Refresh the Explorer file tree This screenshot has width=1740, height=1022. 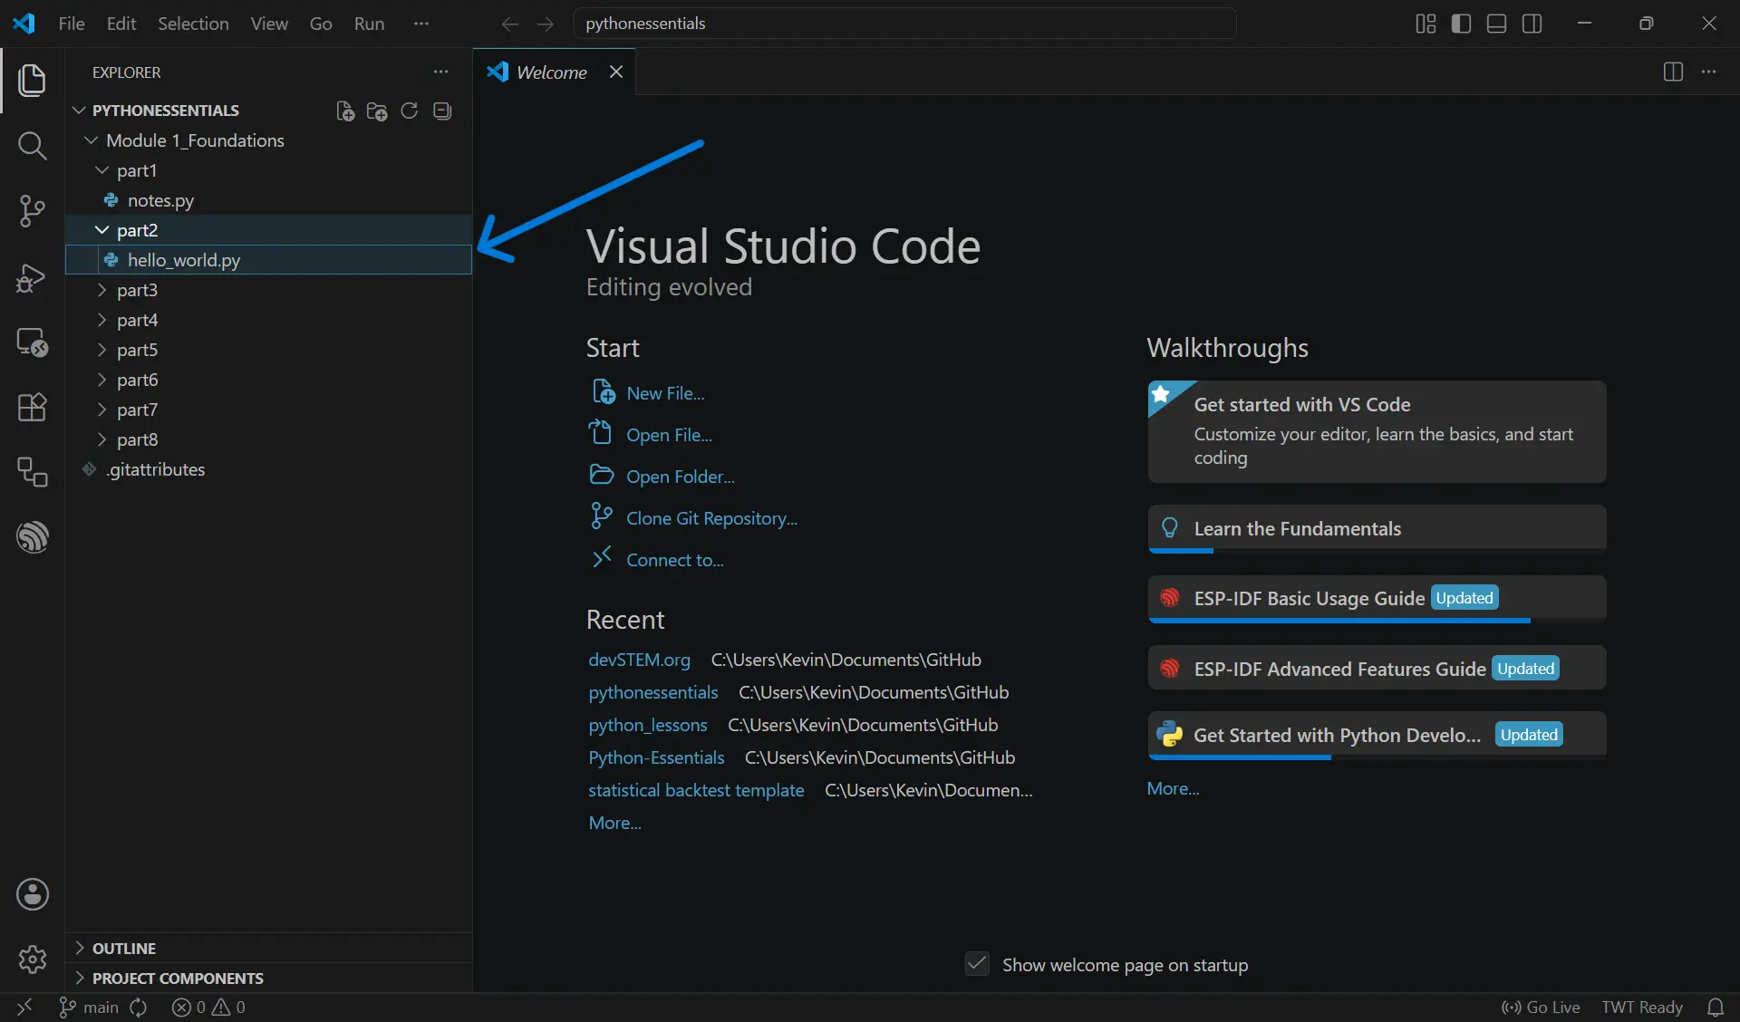[410, 111]
